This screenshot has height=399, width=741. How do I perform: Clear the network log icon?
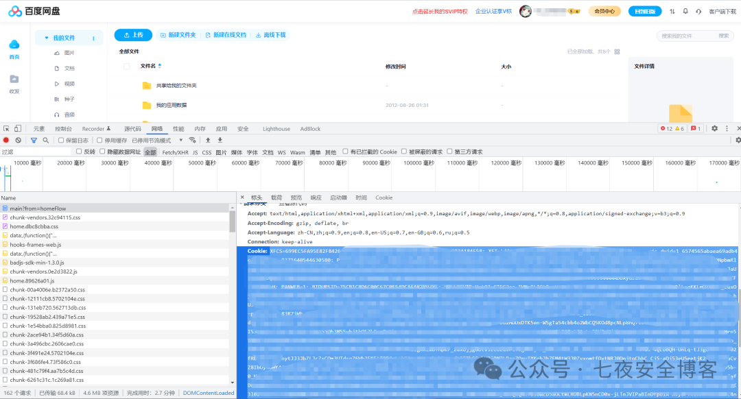pos(18,141)
